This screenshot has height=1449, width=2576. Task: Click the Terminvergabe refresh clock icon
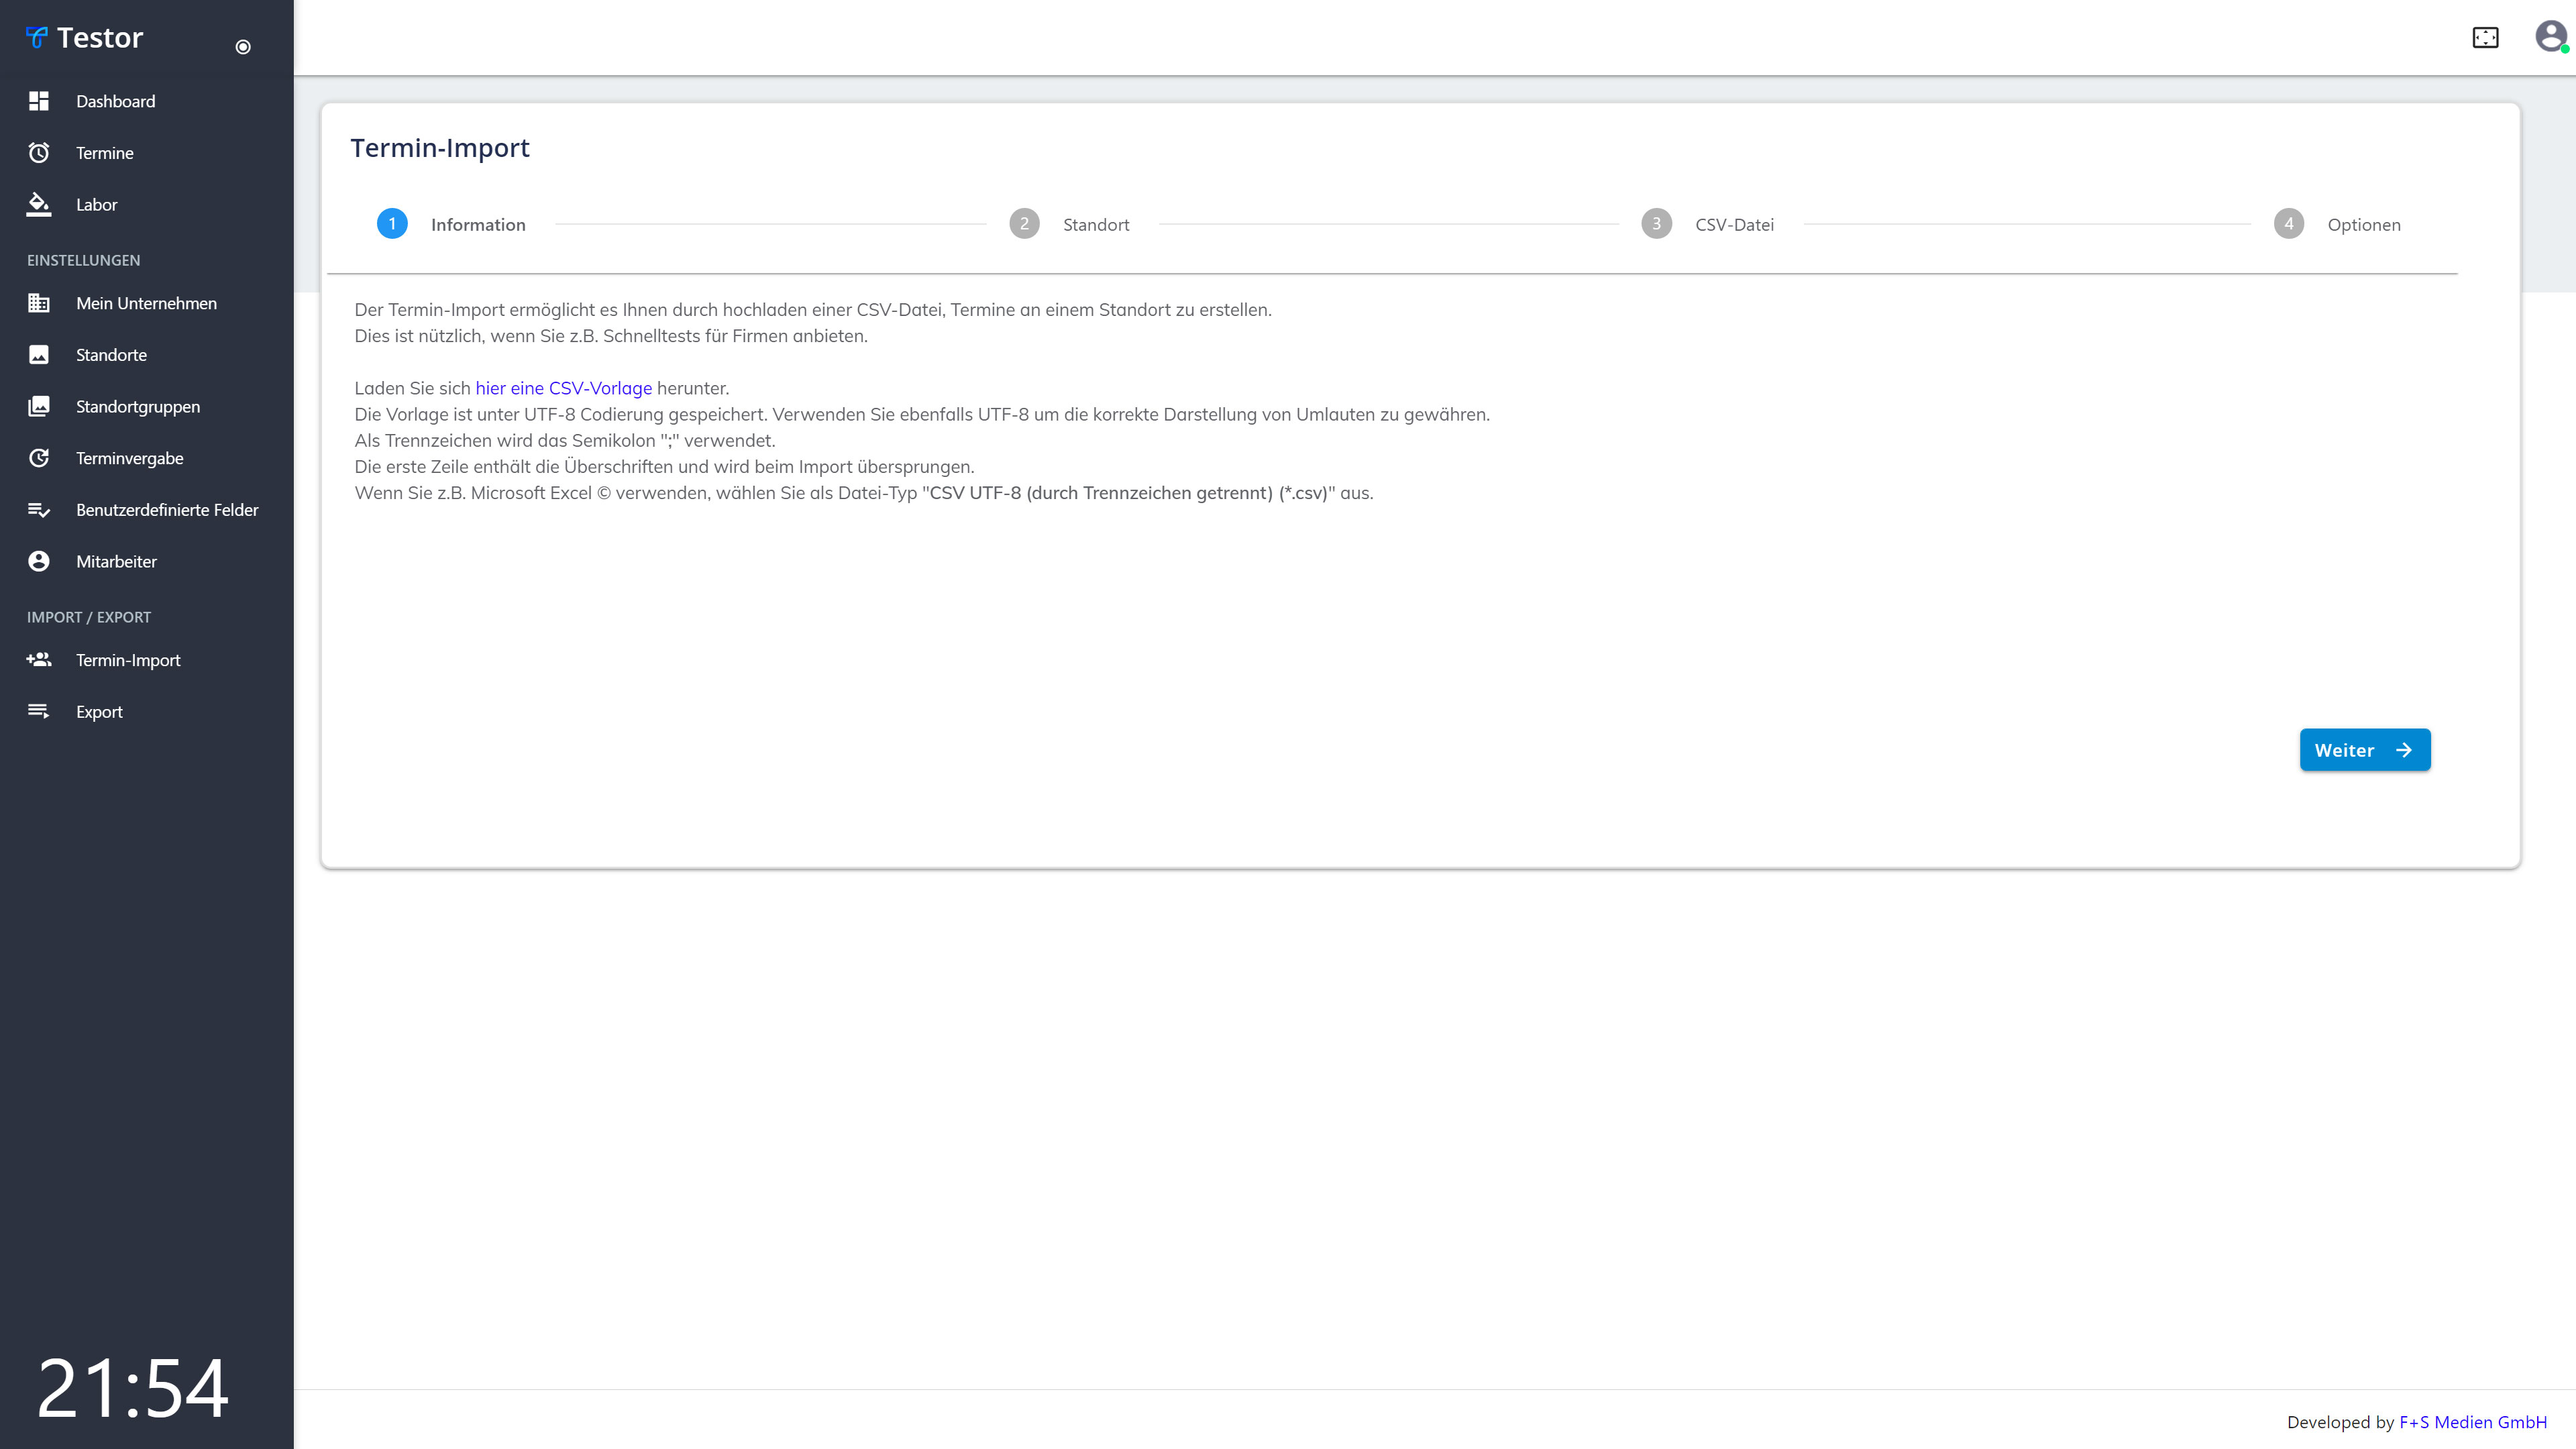pyautogui.click(x=39, y=458)
